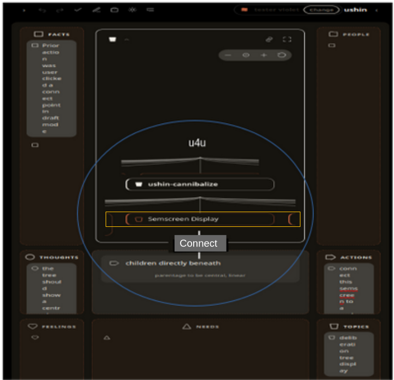The width and height of the screenshot is (394, 380).
Task: Click the FEELINGS heart header icon
Action: tap(32, 326)
